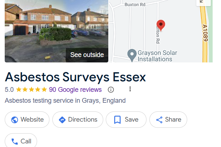This screenshot has width=221, height=147.
Task: Click the five gold rating stars
Action: [32, 90]
